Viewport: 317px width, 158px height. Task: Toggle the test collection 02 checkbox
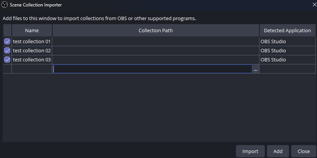pyautogui.click(x=7, y=50)
